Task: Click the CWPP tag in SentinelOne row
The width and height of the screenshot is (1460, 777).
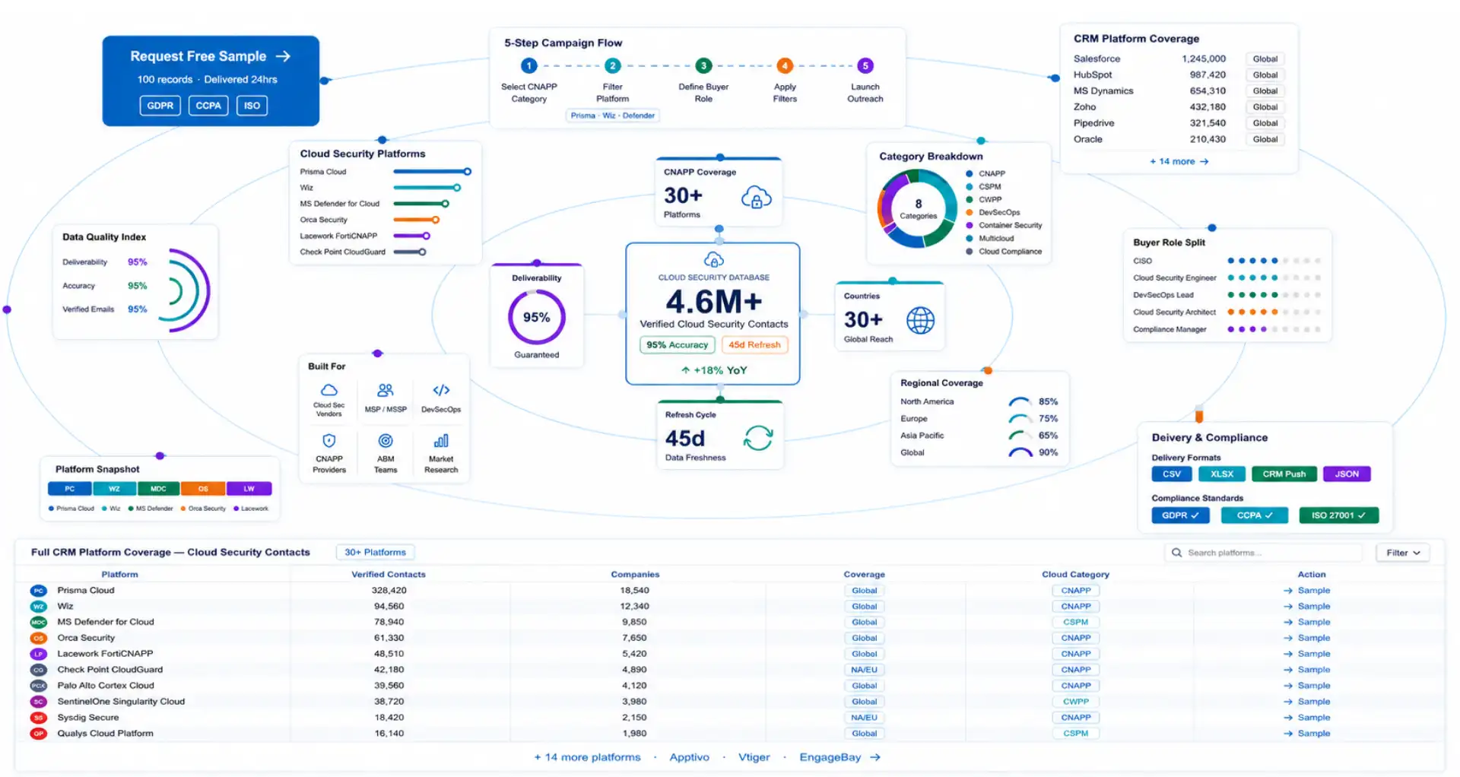Action: pos(1075,702)
